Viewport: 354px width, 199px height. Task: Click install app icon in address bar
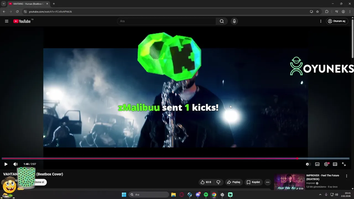[311, 12]
